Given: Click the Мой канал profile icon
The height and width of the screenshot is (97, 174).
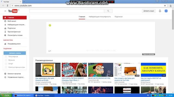Looking at the screenshot, I should [x=5, y=21].
